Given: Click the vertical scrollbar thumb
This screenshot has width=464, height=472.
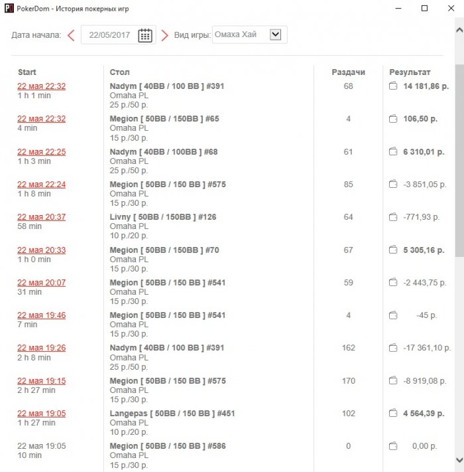Looking at the screenshot, I should 459,161.
